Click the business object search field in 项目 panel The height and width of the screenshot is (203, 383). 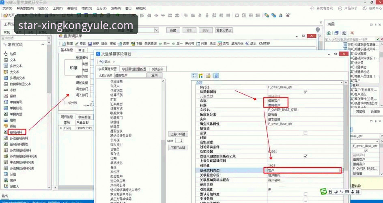350,39
